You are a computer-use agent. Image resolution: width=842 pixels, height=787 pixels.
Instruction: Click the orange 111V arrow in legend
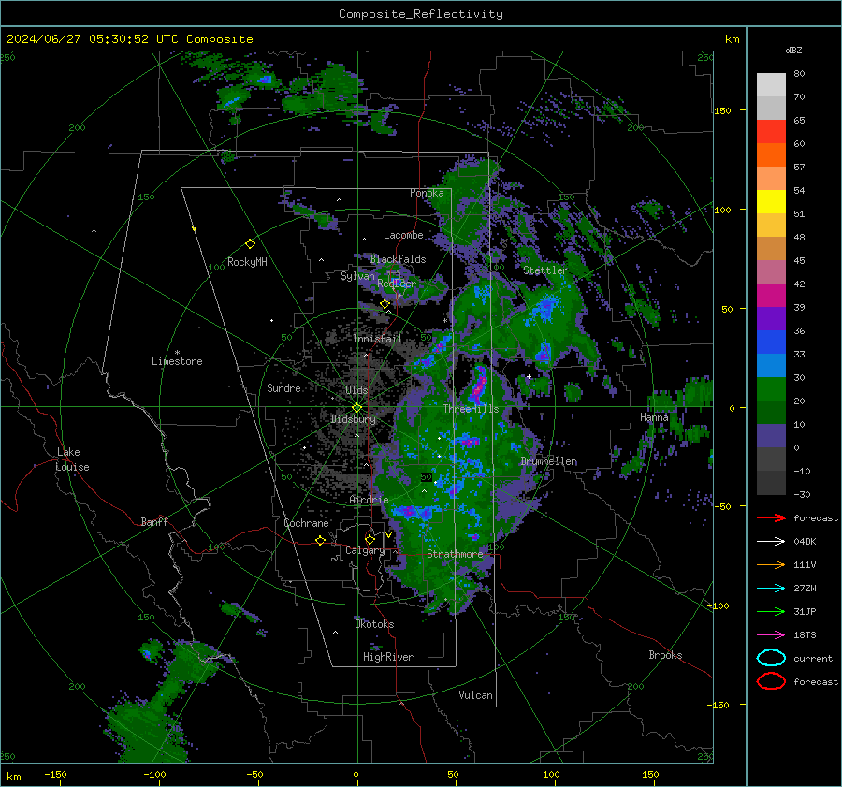(771, 564)
